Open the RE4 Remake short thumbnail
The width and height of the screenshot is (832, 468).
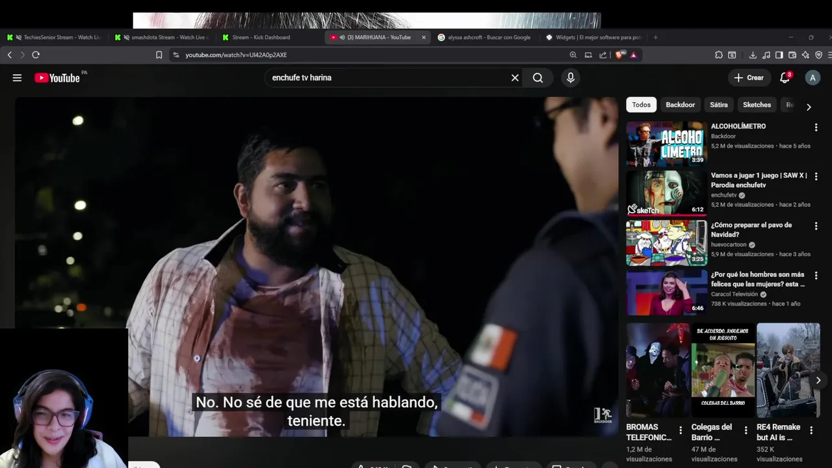coord(788,370)
